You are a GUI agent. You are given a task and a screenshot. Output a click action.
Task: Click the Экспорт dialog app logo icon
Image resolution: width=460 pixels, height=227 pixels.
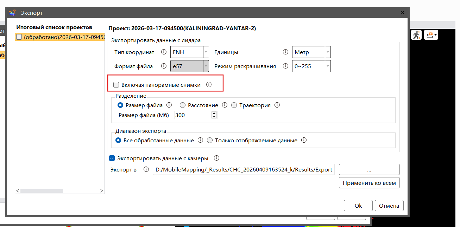coord(13,13)
